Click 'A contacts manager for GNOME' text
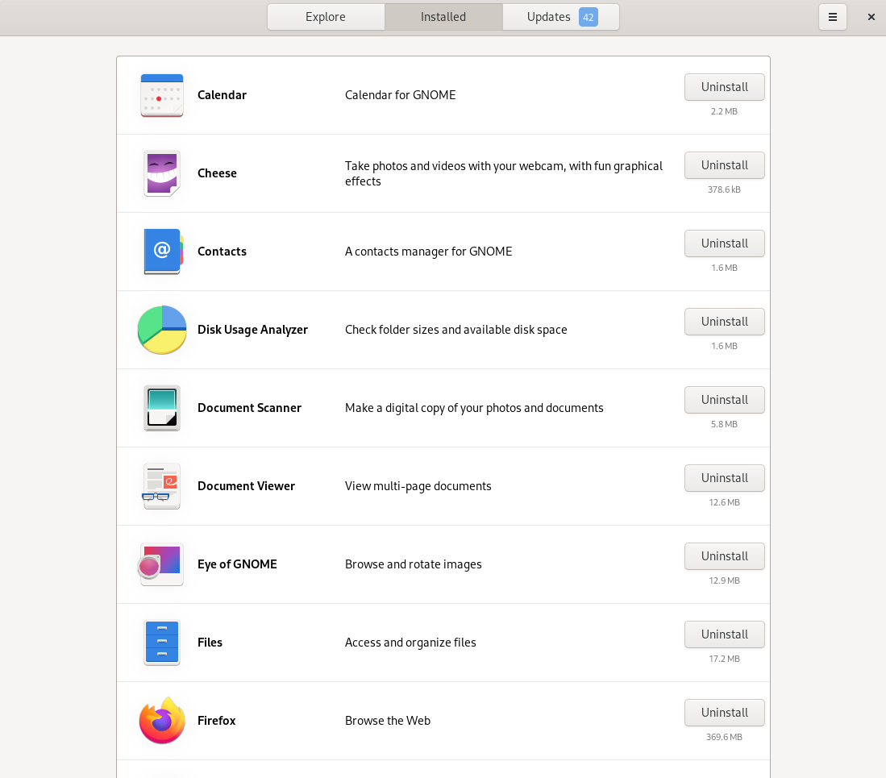The width and height of the screenshot is (886, 778). [428, 252]
